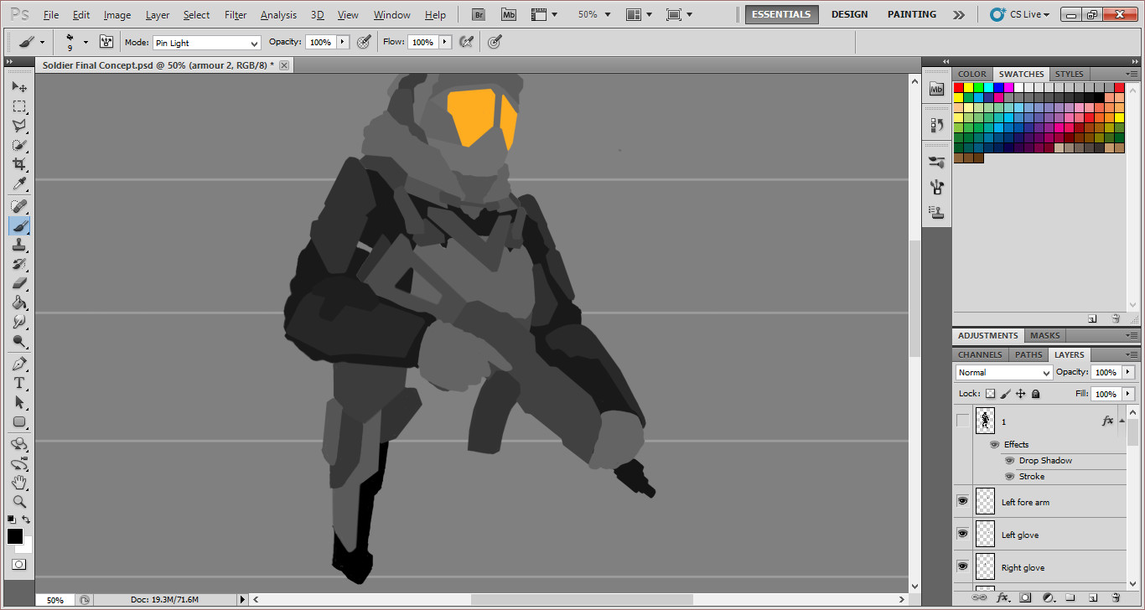The width and height of the screenshot is (1145, 610).
Task: Switch to the Channels tab
Action: click(979, 354)
